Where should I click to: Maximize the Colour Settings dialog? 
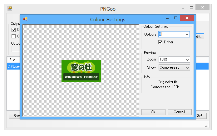176,18
